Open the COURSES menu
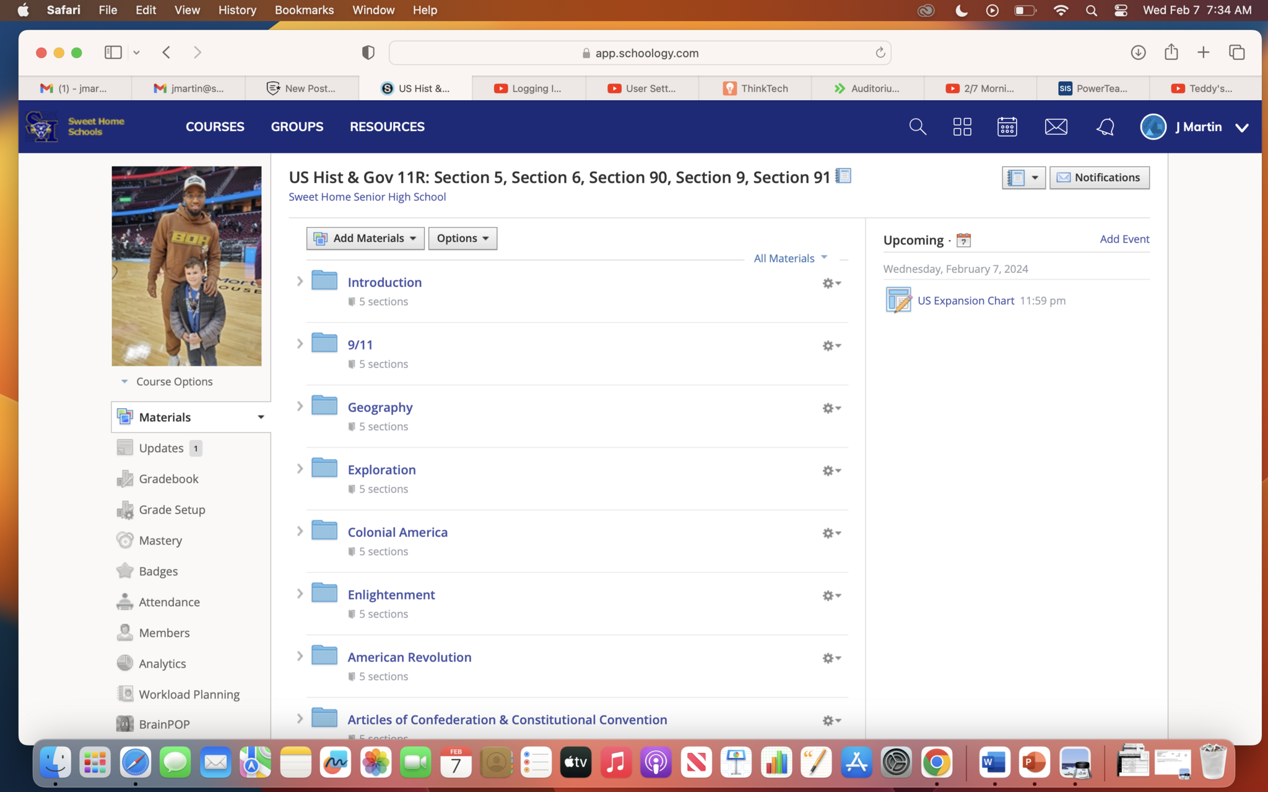The height and width of the screenshot is (792, 1268). pyautogui.click(x=215, y=127)
